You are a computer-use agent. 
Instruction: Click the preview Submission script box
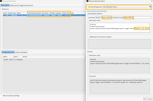coord(119,65)
